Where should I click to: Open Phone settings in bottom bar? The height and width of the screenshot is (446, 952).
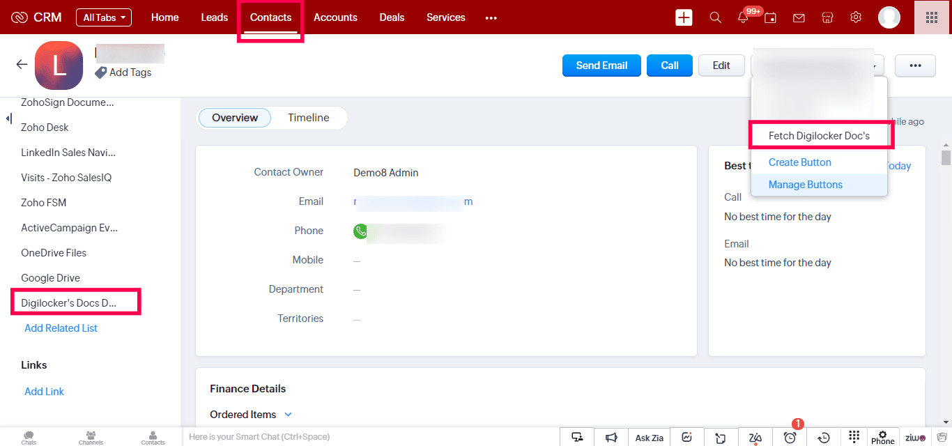point(882,437)
